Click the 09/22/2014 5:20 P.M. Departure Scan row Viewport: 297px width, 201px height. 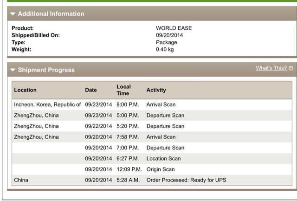[152, 126]
